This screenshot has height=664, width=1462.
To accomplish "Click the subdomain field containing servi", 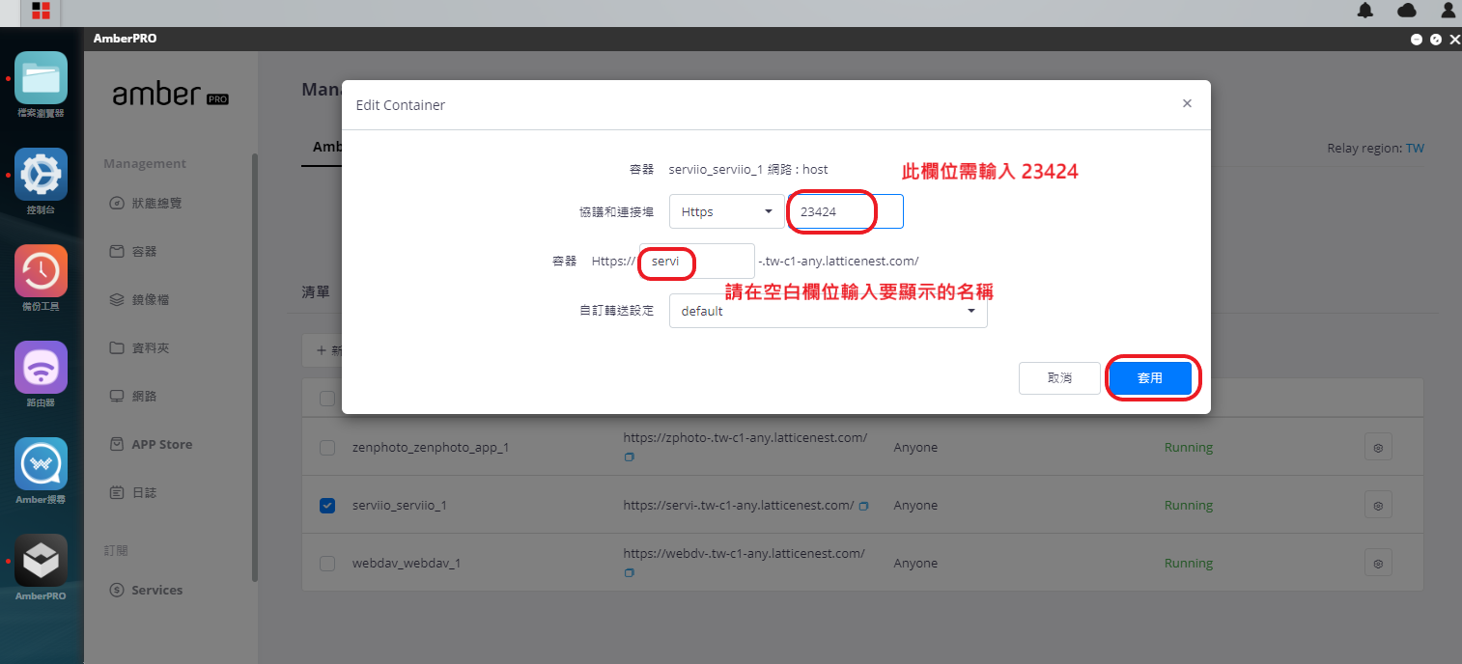I will point(696,261).
